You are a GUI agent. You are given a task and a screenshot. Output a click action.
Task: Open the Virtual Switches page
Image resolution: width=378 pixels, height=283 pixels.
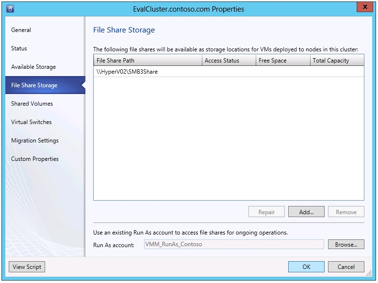(31, 122)
